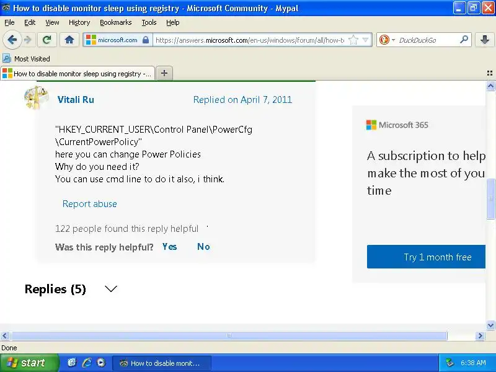Open the Tools menu
The height and width of the screenshot is (372, 496).
tap(149, 22)
